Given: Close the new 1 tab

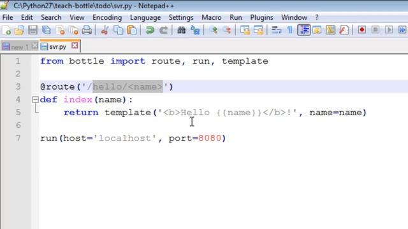Looking at the screenshot, I should click(x=34, y=46).
